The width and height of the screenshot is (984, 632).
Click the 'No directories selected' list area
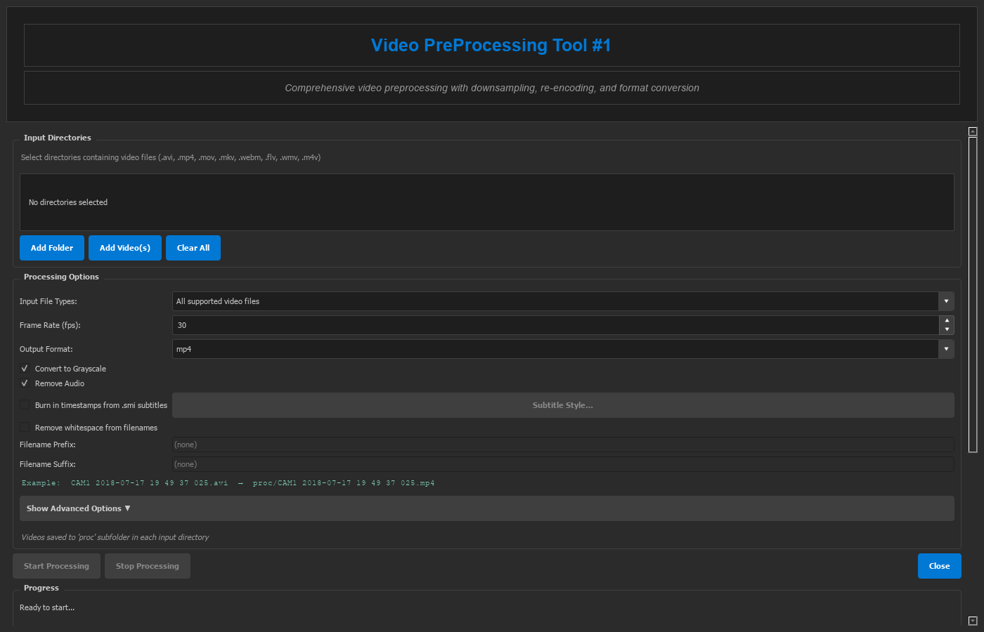tap(486, 202)
